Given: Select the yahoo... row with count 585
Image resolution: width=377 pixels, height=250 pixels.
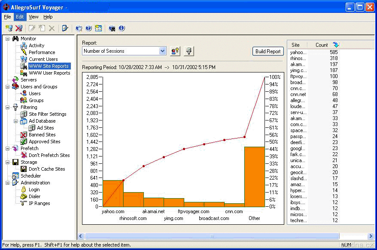Looking at the screenshot, I should [x=314, y=52].
